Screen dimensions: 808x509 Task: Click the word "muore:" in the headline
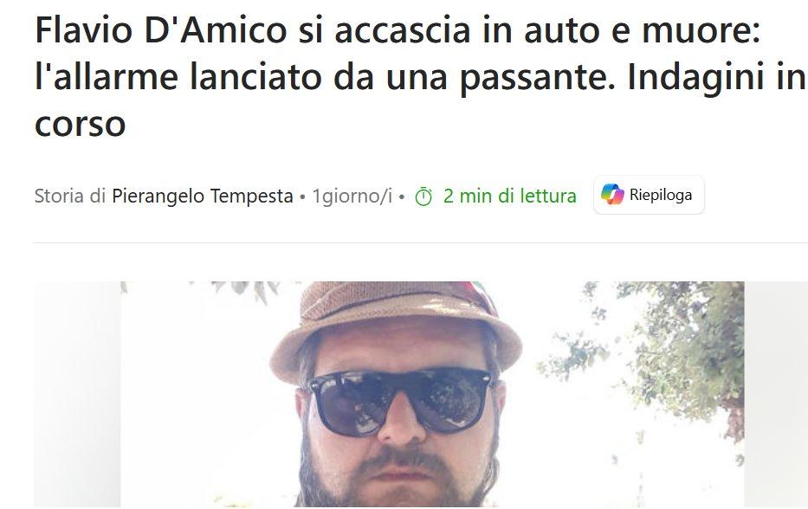coord(701,30)
